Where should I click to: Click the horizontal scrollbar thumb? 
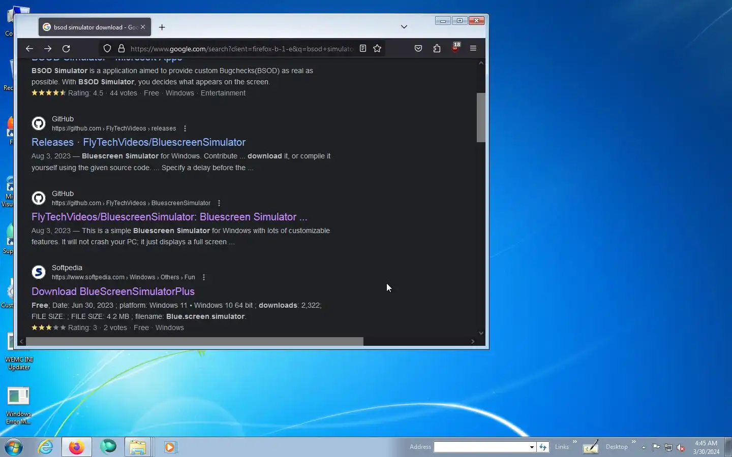point(195,341)
